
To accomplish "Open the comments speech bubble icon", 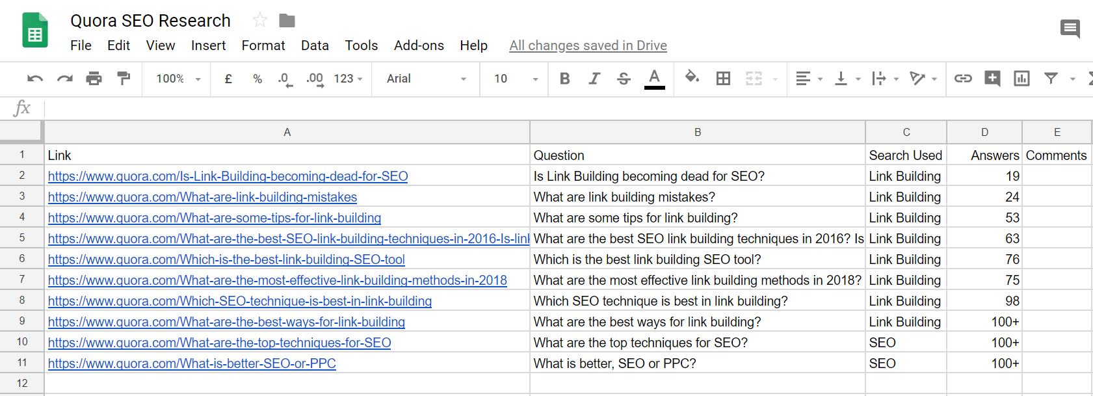I will point(1070,29).
